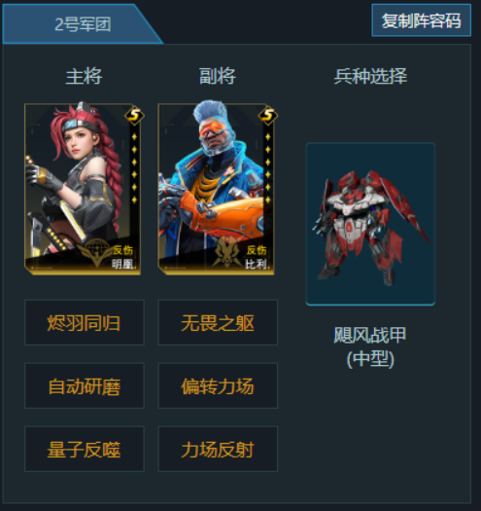Image resolution: width=481 pixels, height=511 pixels.
Task: Select the 偏转力场 skill
Action: click(218, 385)
